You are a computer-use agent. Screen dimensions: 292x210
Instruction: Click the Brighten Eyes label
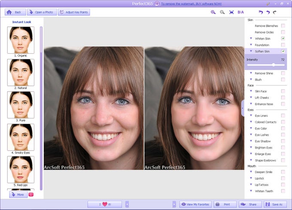pos(264,148)
